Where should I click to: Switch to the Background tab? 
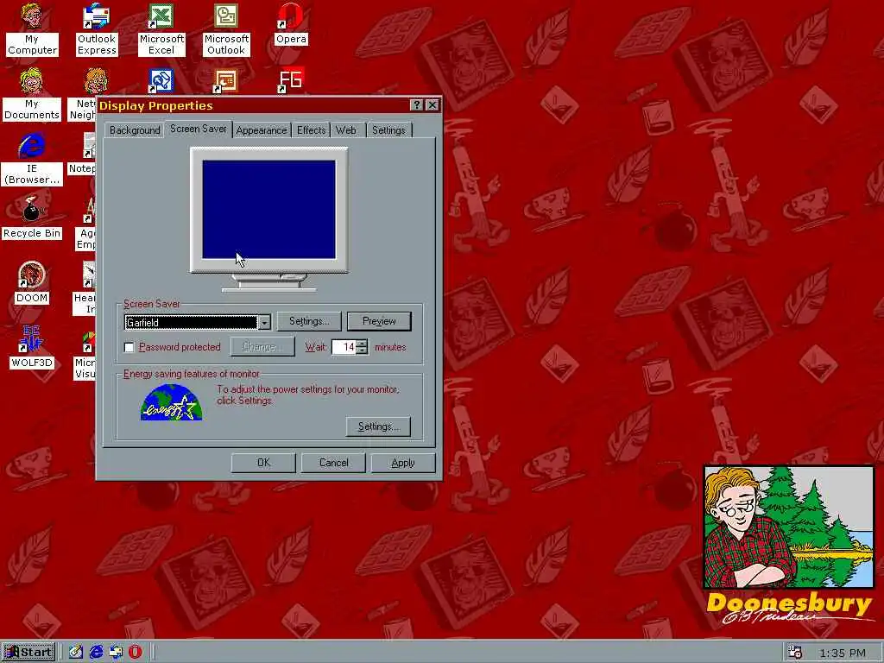coord(135,130)
